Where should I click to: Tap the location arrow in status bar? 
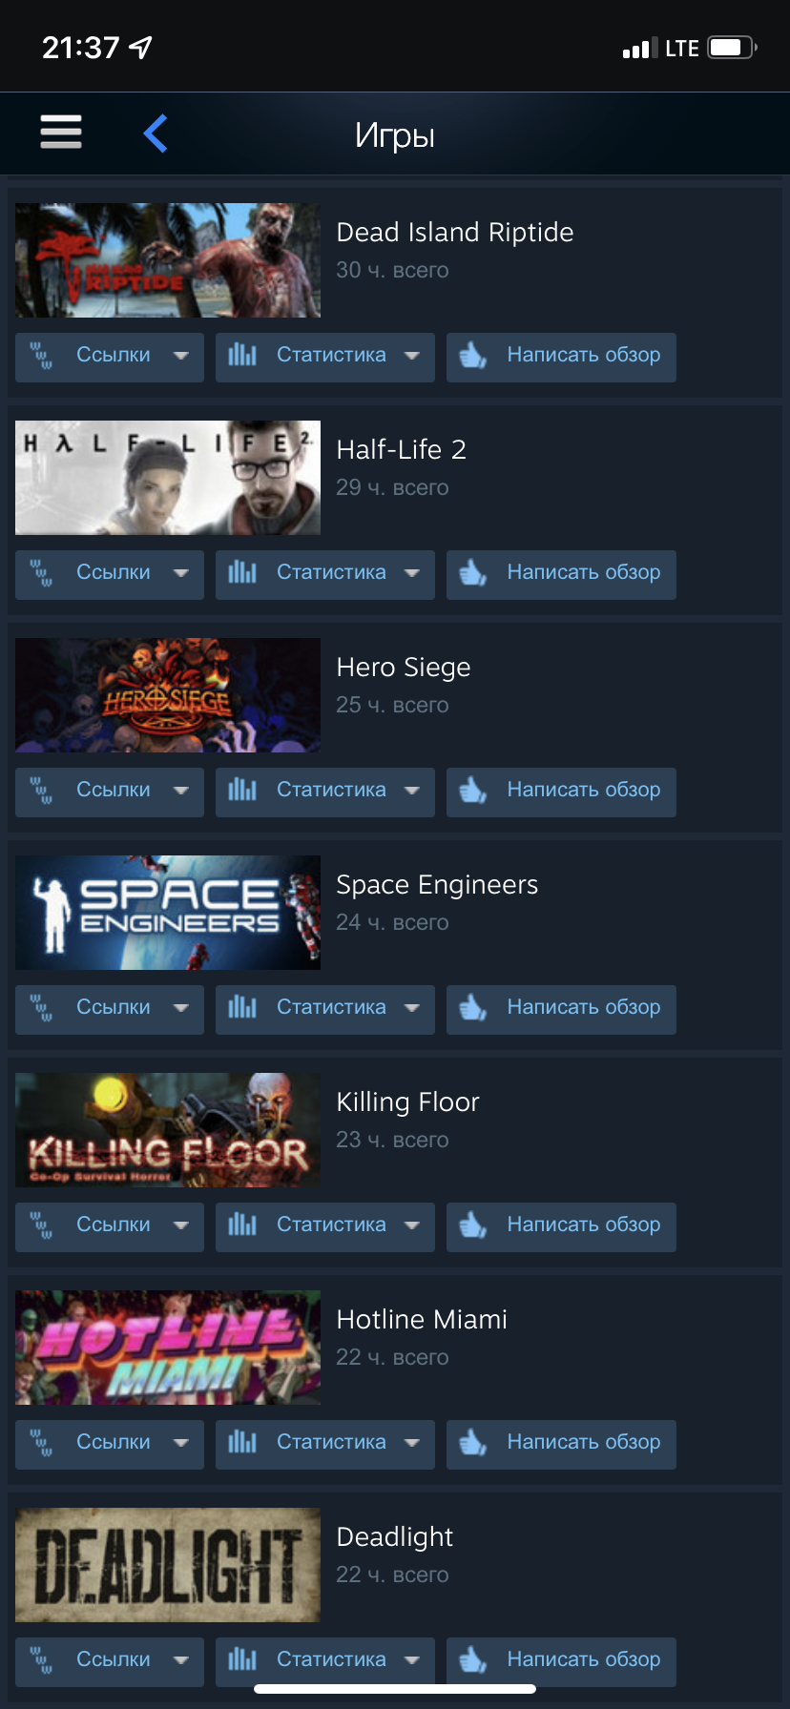pyautogui.click(x=140, y=47)
